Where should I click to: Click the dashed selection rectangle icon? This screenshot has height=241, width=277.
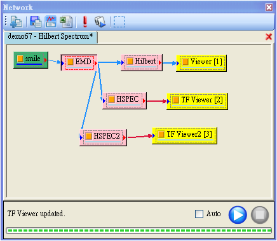(x=119, y=22)
